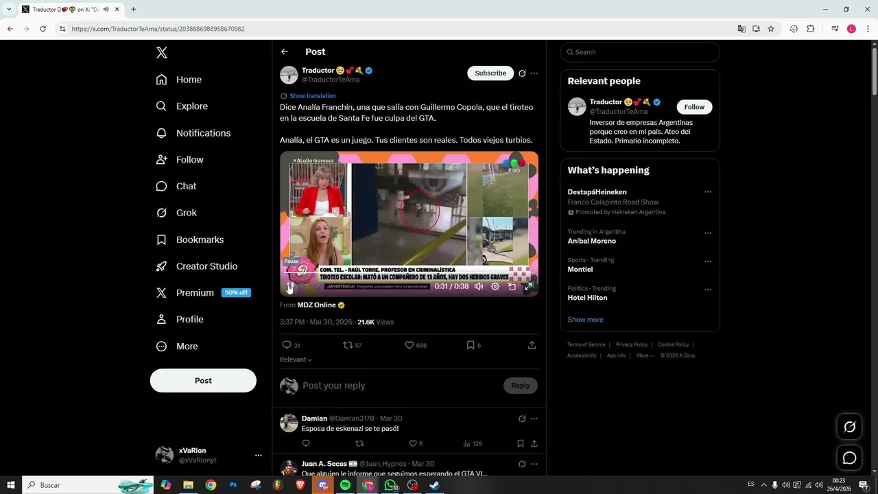Open the Relevant replies sort dropdown
878x494 pixels.
(x=296, y=360)
